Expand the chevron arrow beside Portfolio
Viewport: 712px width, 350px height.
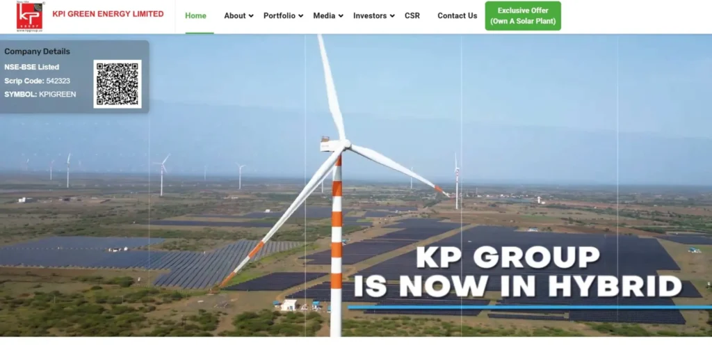301,16
